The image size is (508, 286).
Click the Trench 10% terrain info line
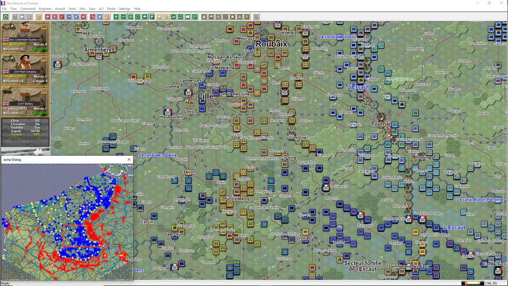tap(25, 135)
